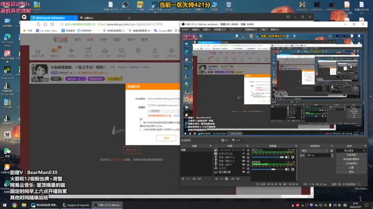Click the source Filters button
This screenshot has width=373, height=209.
click(x=236, y=140)
